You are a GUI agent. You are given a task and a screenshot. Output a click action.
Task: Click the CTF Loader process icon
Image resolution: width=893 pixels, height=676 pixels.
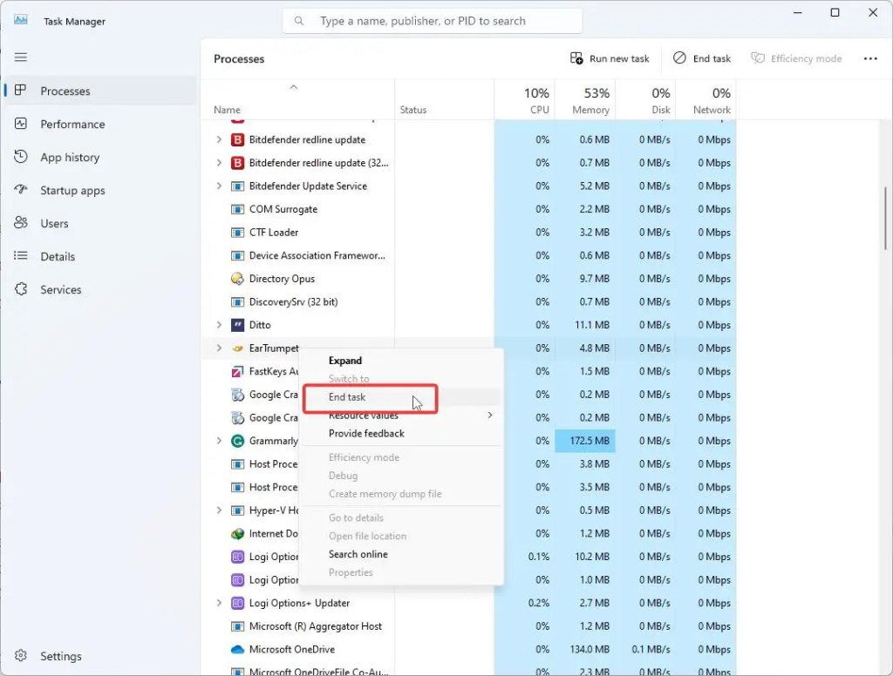point(237,233)
